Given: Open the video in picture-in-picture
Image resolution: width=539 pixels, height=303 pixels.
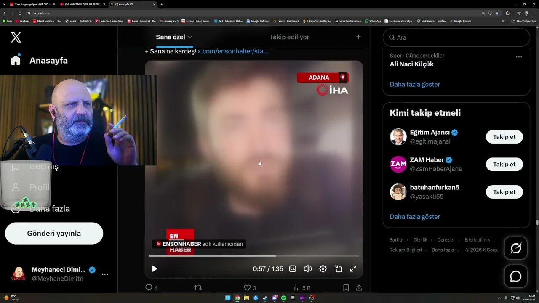Looking at the screenshot, I should pyautogui.click(x=338, y=269).
